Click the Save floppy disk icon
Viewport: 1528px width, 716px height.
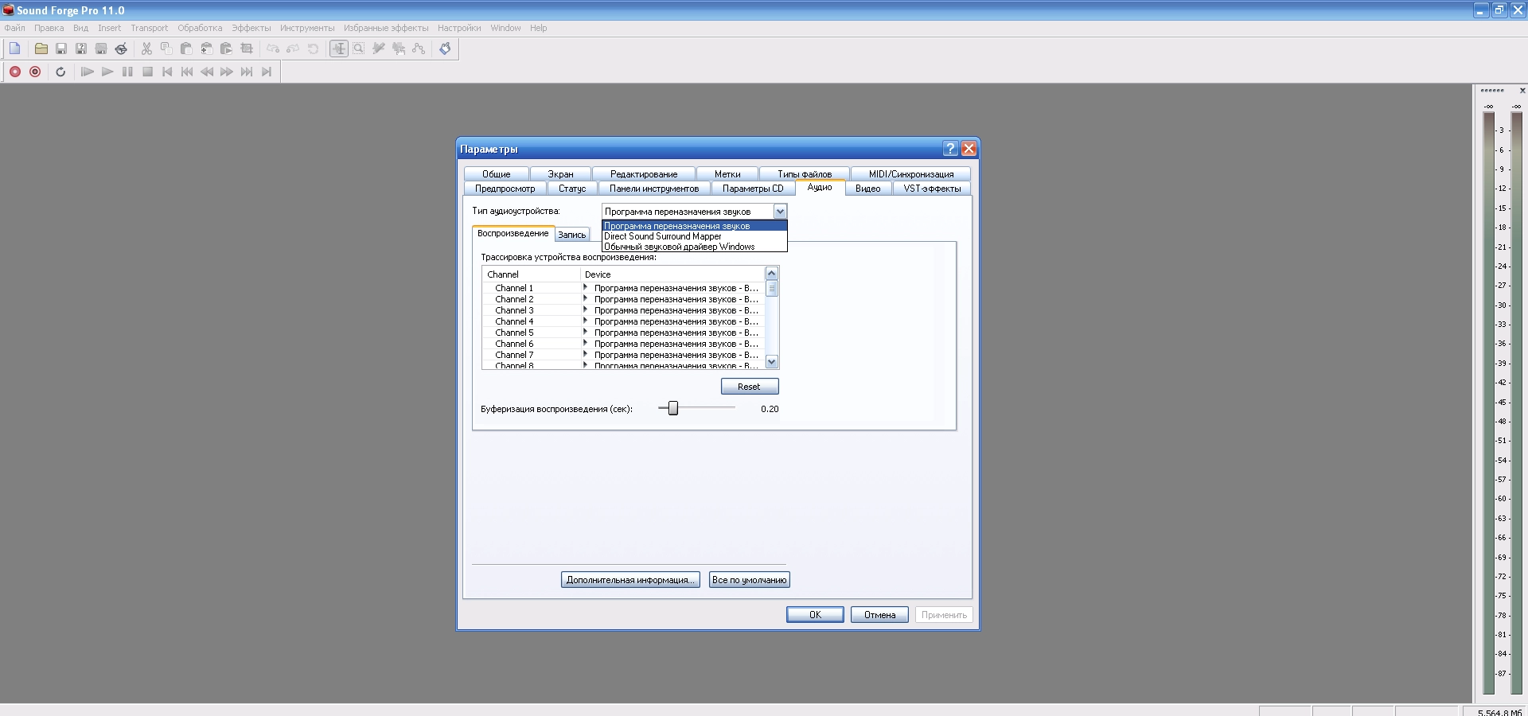(x=61, y=49)
